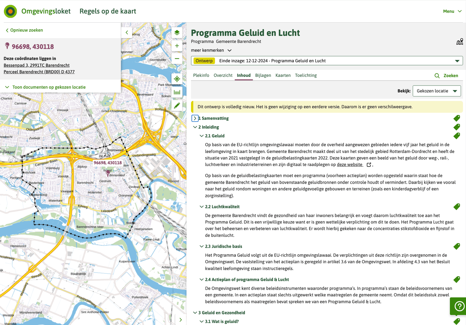Collapse subsection 2.1 Geluid

coord(201,136)
